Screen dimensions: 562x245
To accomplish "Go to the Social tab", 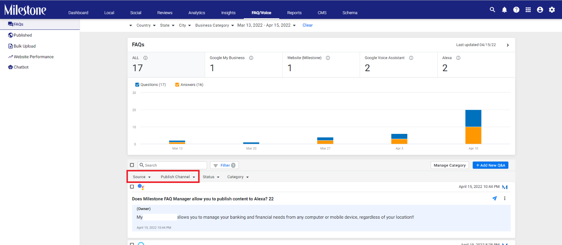I will click(136, 13).
